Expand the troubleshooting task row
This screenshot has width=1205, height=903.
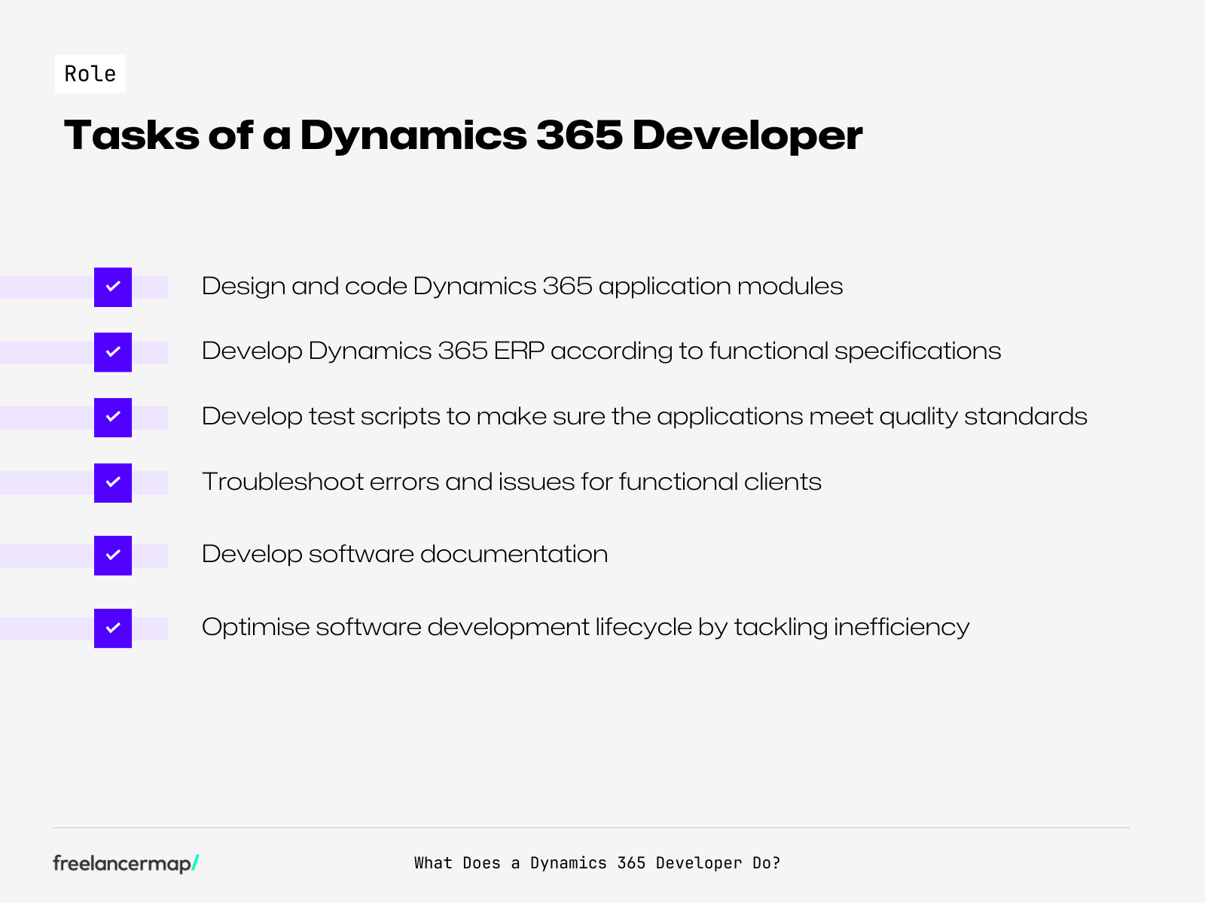pyautogui.click(x=512, y=482)
